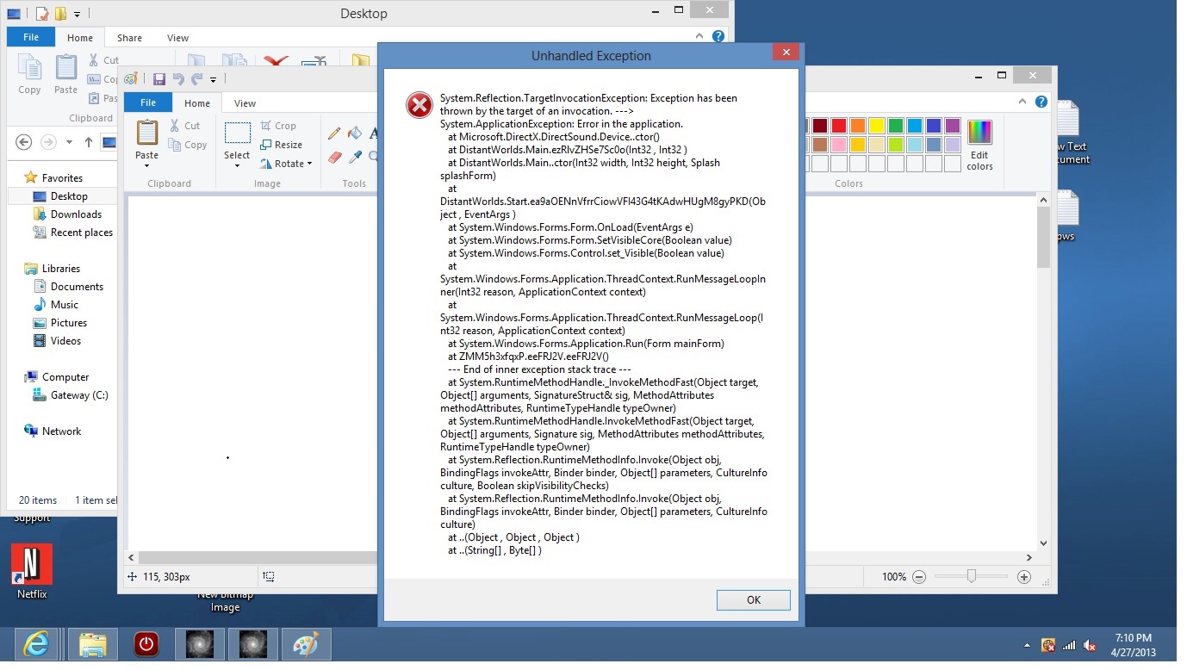The image size is (1187, 670).
Task: Click the large Copy button in Explorer ribbon
Action: pos(29,74)
